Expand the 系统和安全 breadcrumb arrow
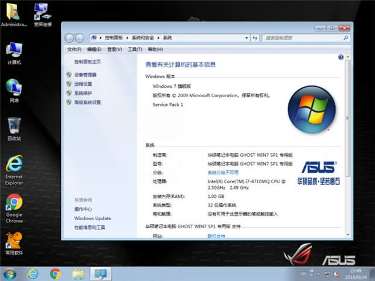The image size is (375, 281). pyautogui.click(x=159, y=37)
